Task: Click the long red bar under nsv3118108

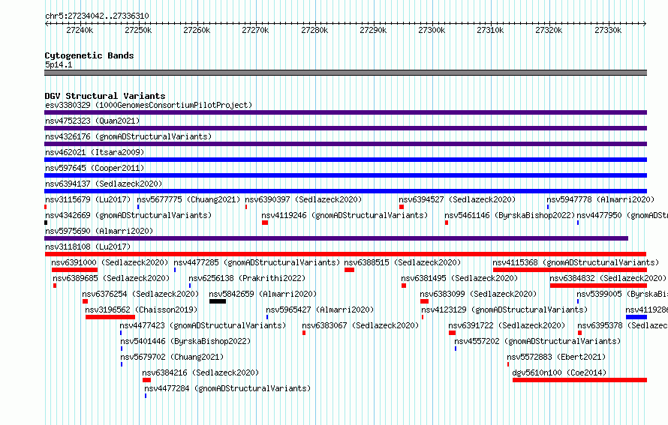Action: click(345, 254)
